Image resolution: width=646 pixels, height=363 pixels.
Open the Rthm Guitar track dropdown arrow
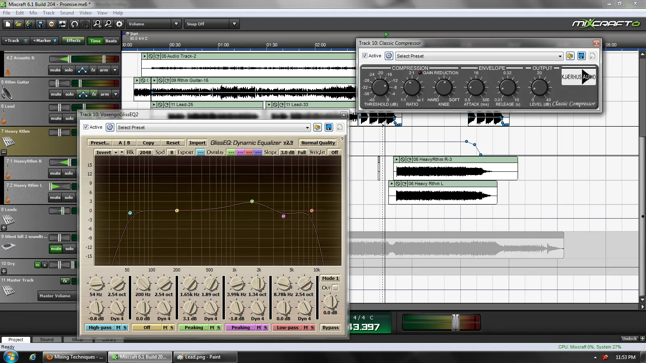click(x=116, y=94)
